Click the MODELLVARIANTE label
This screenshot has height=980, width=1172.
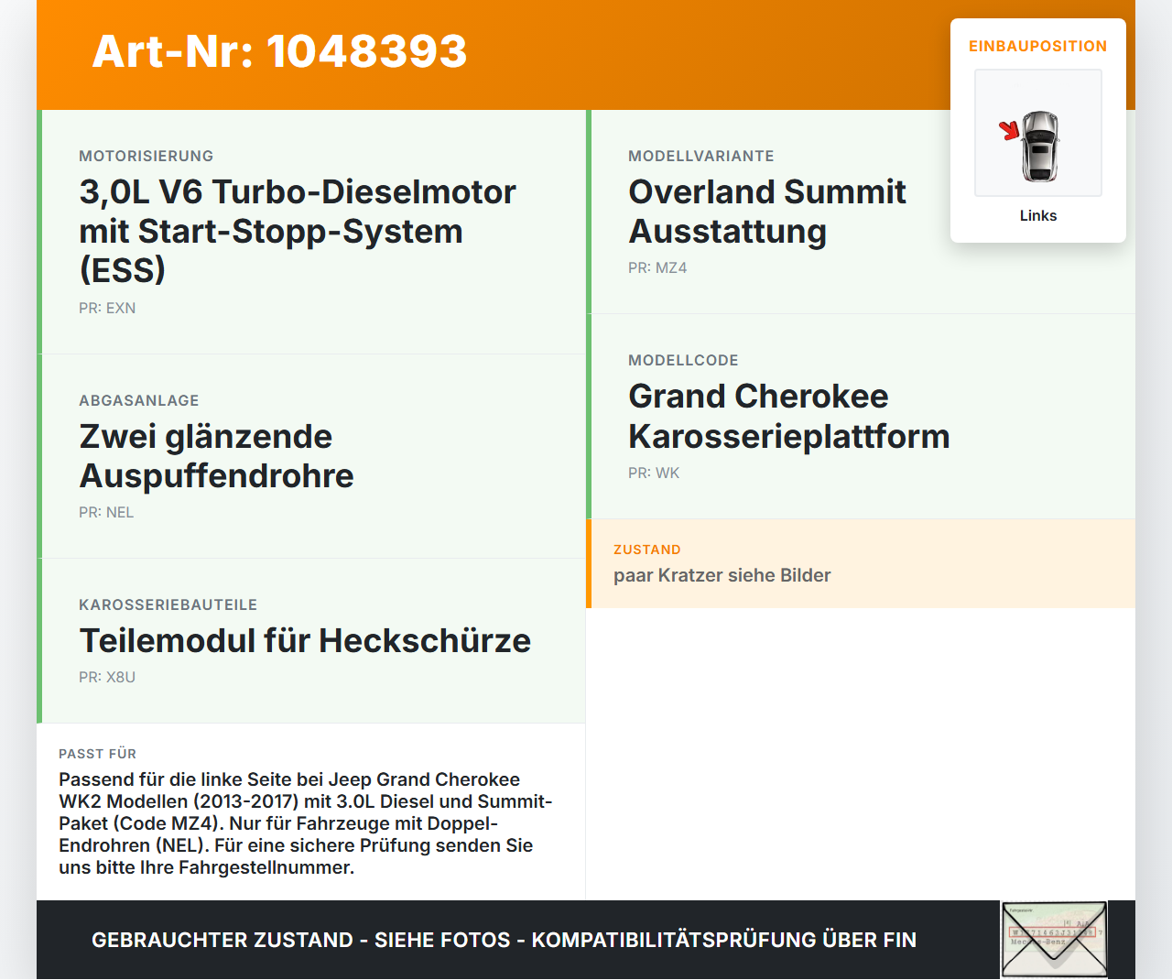701,156
